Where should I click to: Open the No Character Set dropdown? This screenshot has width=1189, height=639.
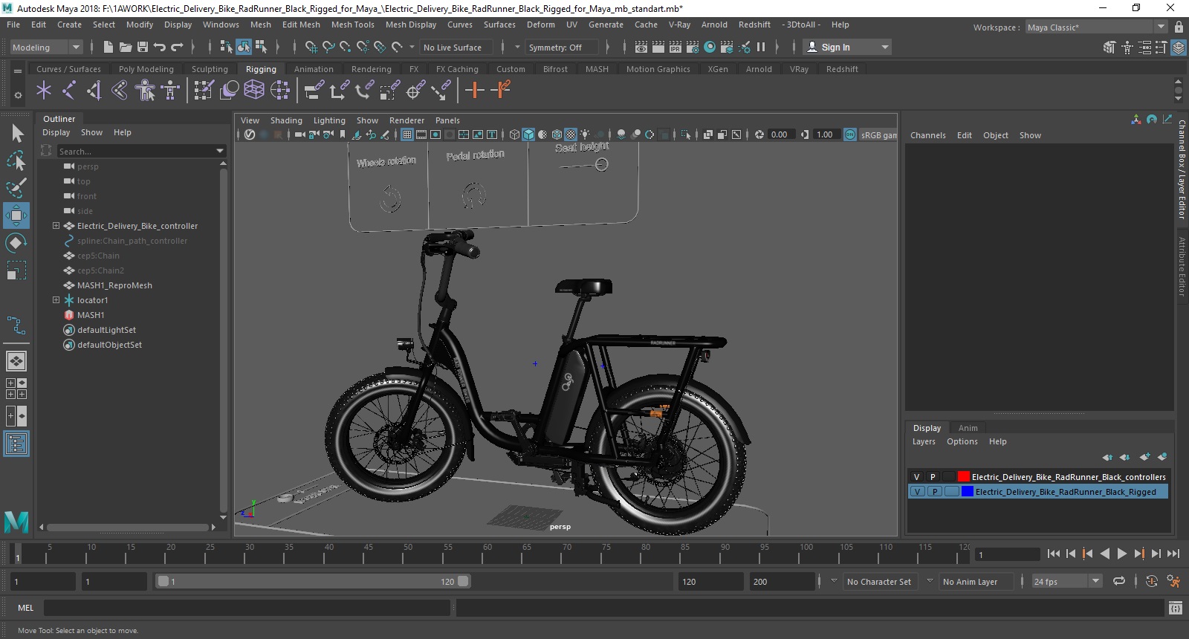point(879,582)
